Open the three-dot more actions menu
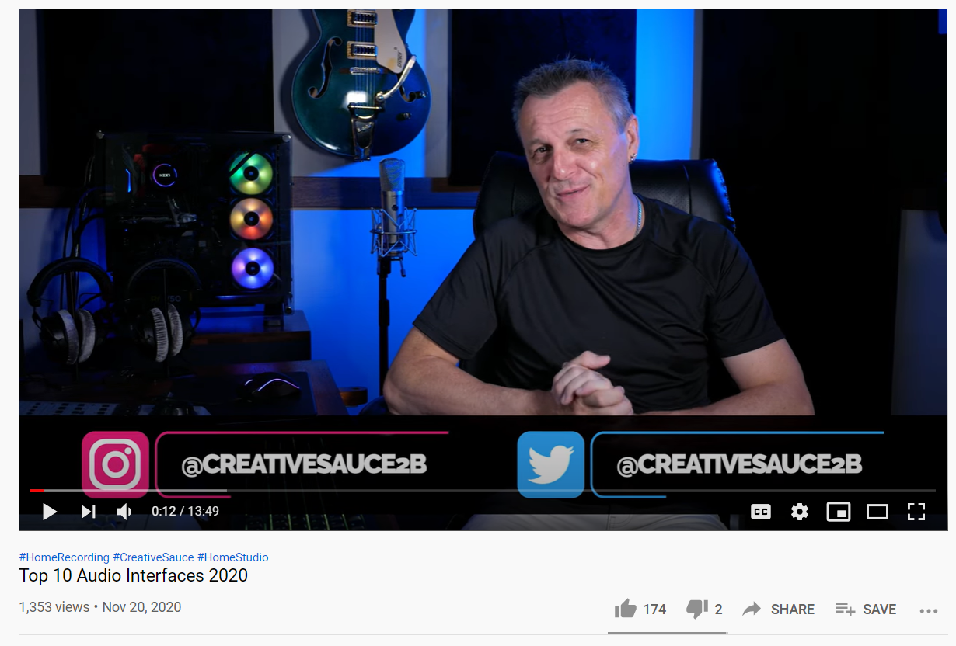The height and width of the screenshot is (646, 956). tap(929, 611)
